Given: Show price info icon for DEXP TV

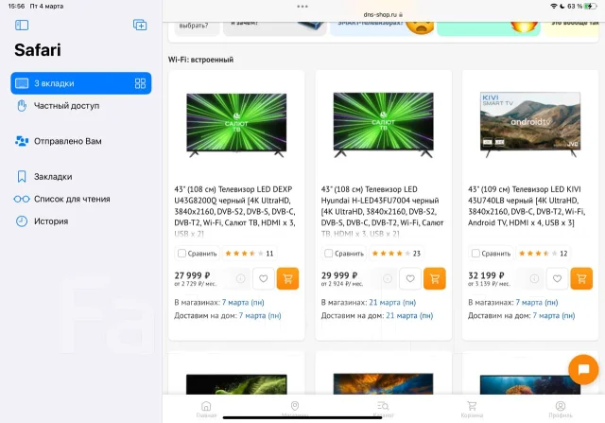Looking at the screenshot, I should (x=240, y=278).
